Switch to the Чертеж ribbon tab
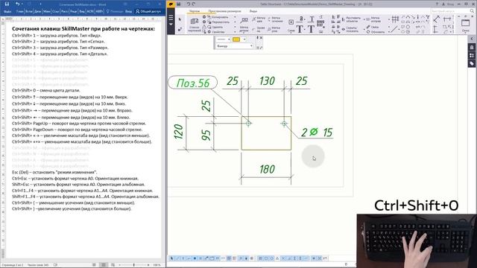This screenshot has height=268, width=477. [195, 11]
